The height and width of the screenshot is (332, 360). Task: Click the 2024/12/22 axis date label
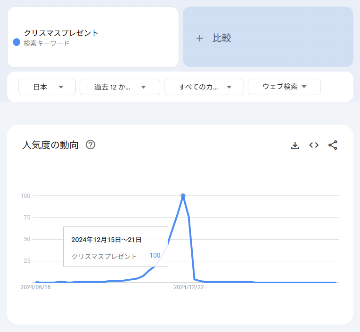click(189, 287)
